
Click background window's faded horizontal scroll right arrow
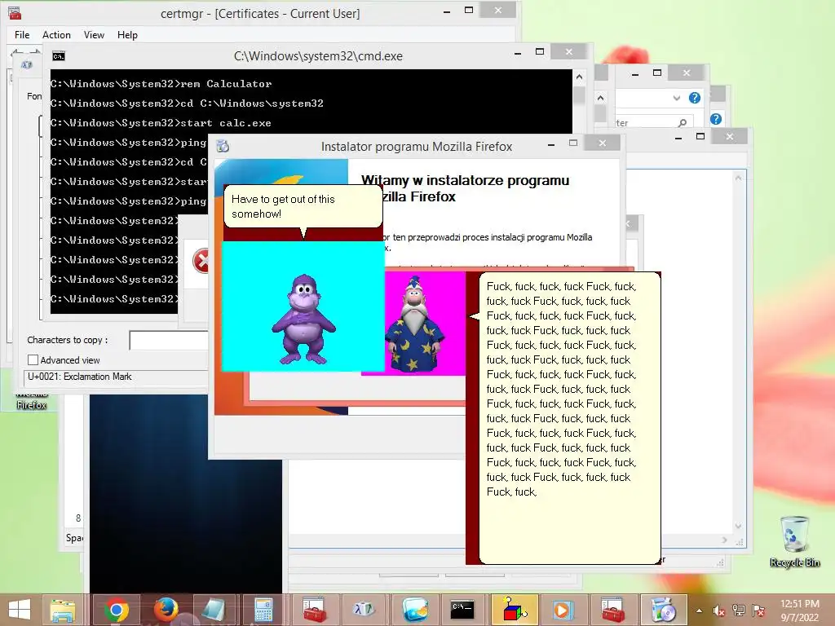pyautogui.click(x=725, y=540)
